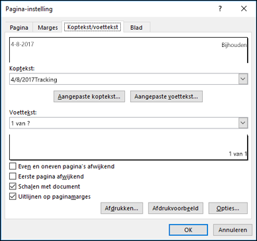Click Bijhouden text in header preview

pyautogui.click(x=234, y=45)
